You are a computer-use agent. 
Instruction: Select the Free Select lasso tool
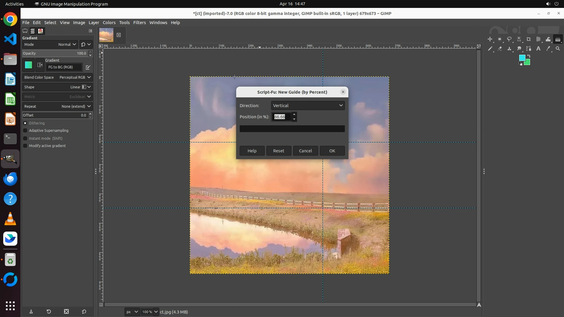coord(509,39)
